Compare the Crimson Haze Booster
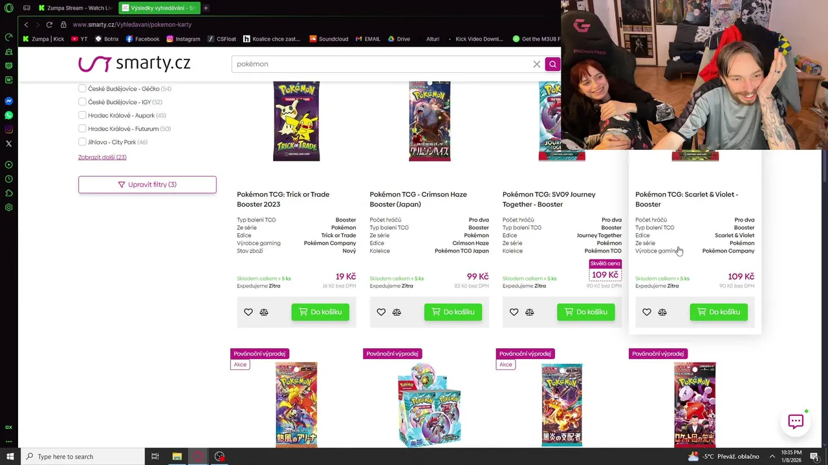This screenshot has height=465, width=828. (397, 312)
